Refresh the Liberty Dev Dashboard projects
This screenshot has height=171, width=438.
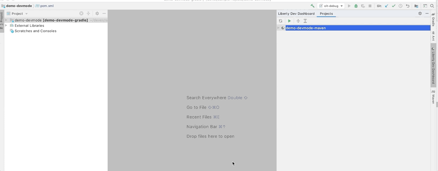click(281, 21)
